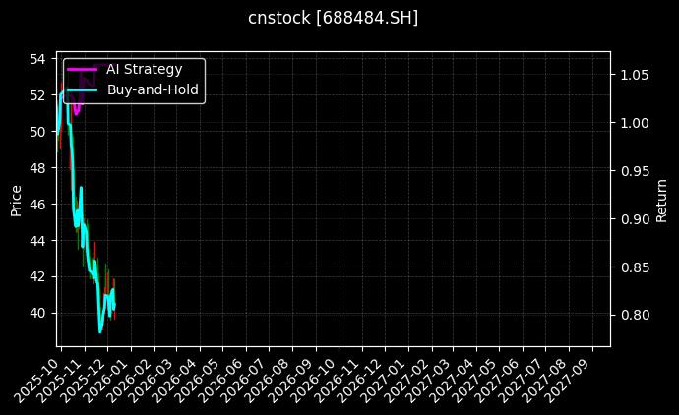This screenshot has width=679, height=415.
Task: Click the 54 price tick label
Action: [x=39, y=59]
